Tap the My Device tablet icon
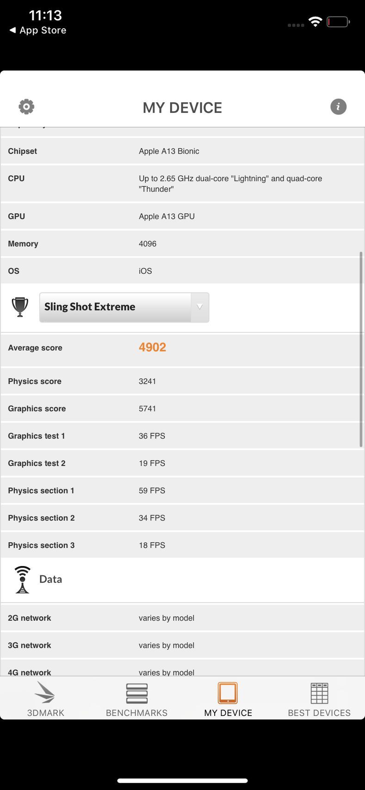 pyautogui.click(x=228, y=693)
